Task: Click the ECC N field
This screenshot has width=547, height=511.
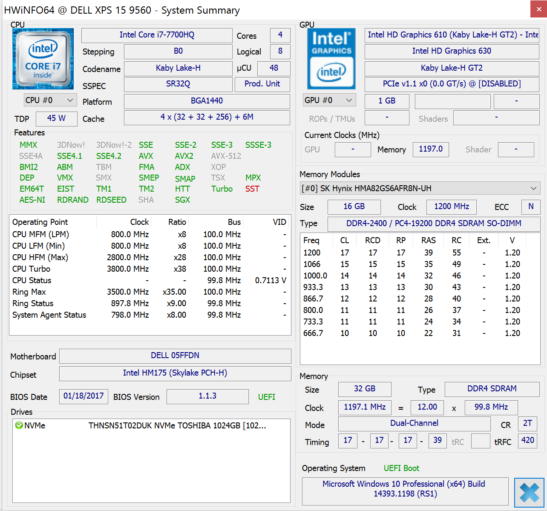Action: click(531, 207)
